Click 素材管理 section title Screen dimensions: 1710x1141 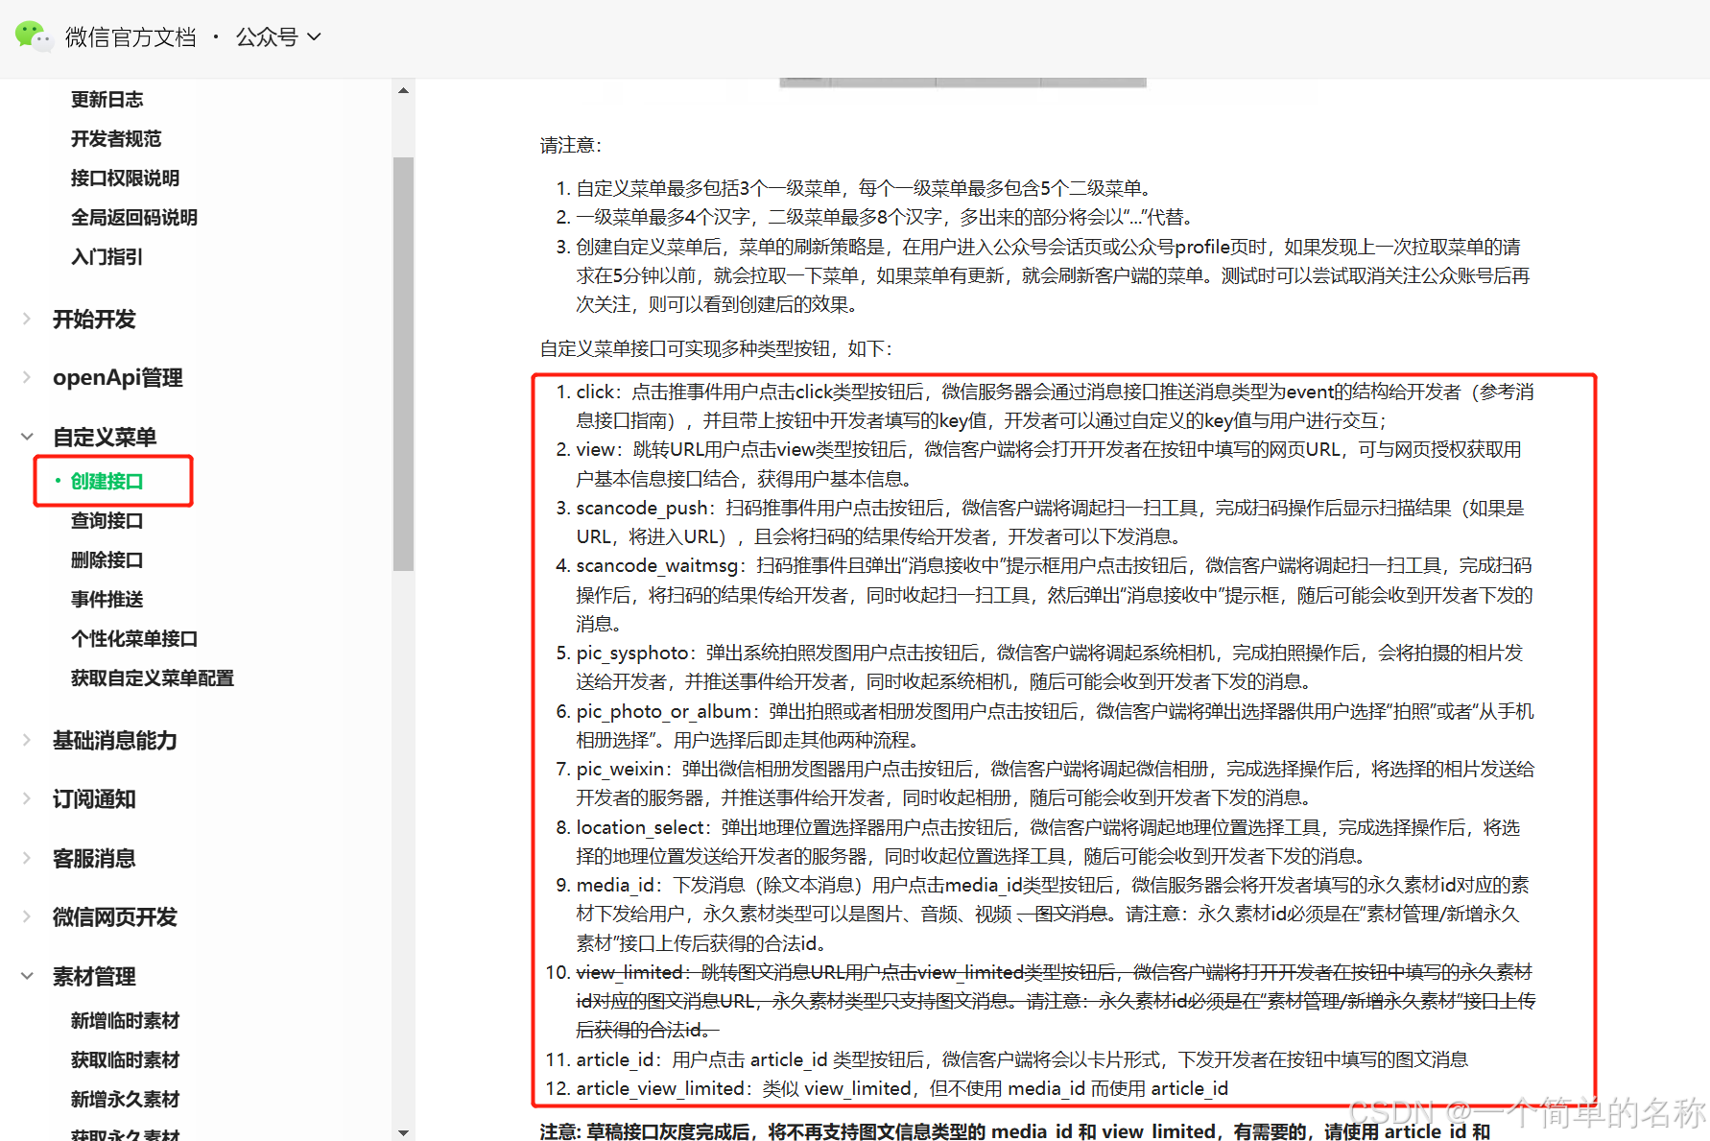pos(94,976)
